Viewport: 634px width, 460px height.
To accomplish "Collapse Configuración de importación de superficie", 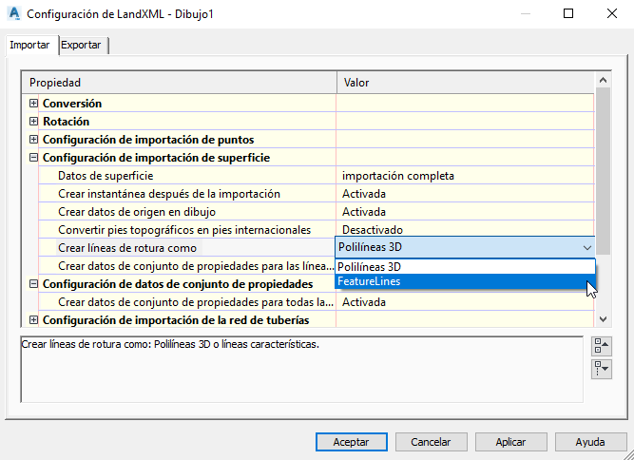I will click(33, 157).
